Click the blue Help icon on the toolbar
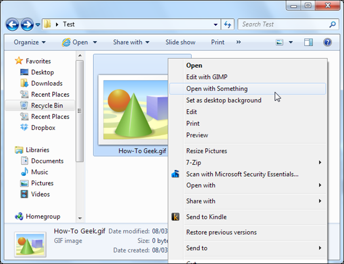The image size is (344, 264). tap(327, 42)
